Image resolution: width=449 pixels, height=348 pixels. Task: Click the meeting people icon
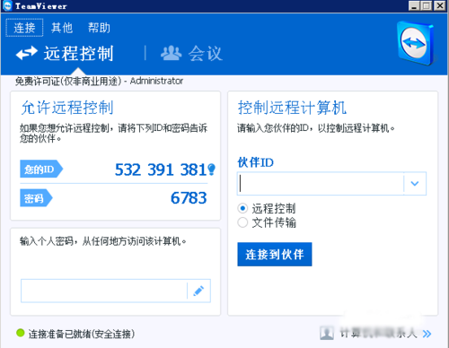[171, 53]
